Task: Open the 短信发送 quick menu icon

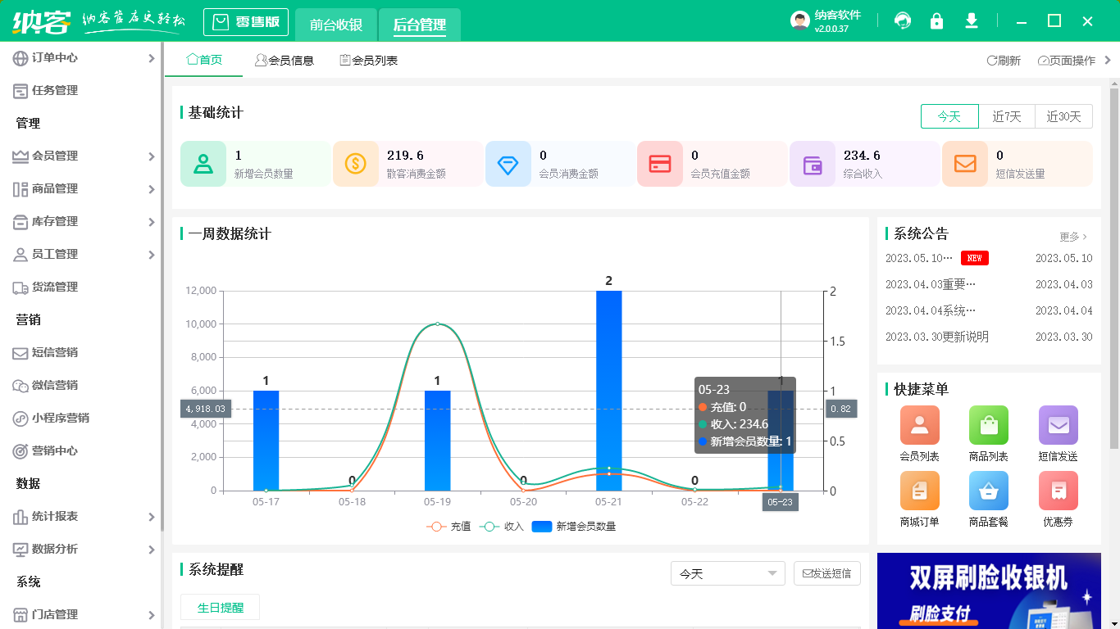Action: [1058, 425]
